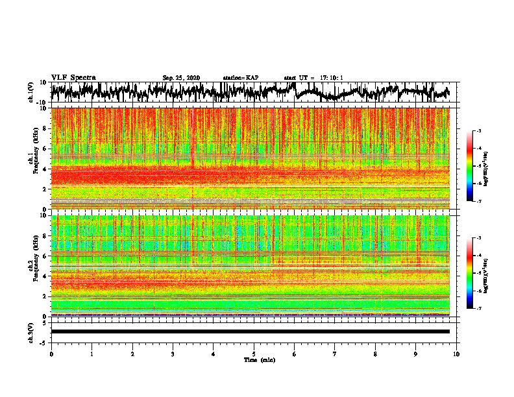This screenshot has height=397, width=514.
Task: Click the black ch.3 signal bar
Action: coord(251,331)
